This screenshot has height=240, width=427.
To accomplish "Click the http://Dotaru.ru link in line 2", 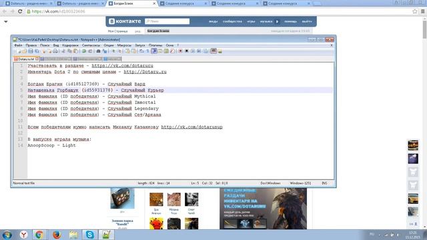I will pos(145,72).
